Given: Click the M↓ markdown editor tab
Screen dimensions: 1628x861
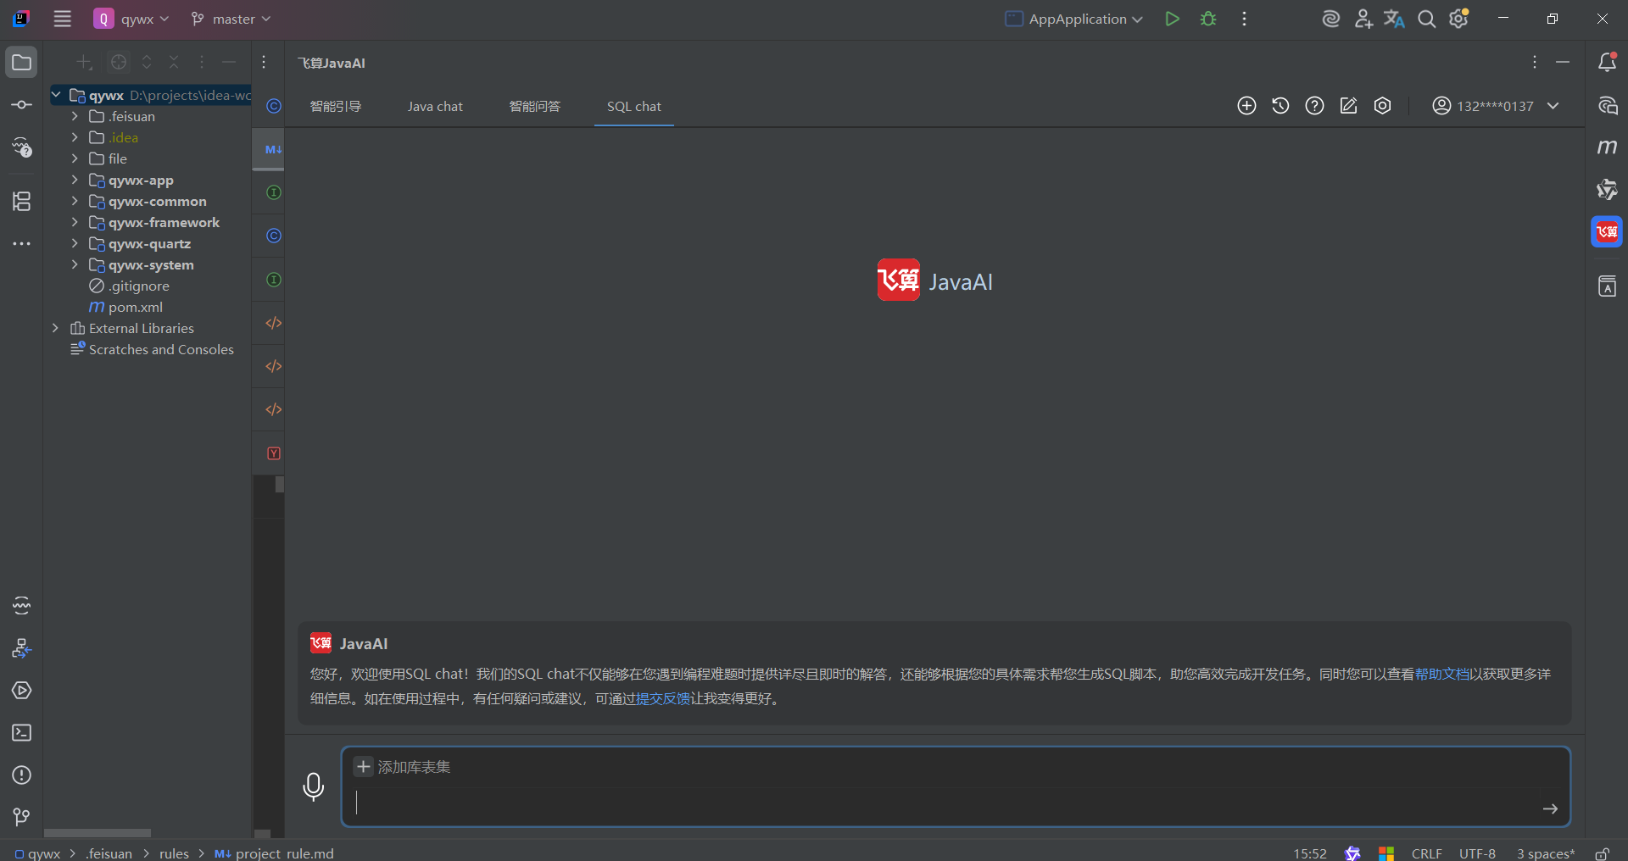Looking at the screenshot, I should click(273, 149).
